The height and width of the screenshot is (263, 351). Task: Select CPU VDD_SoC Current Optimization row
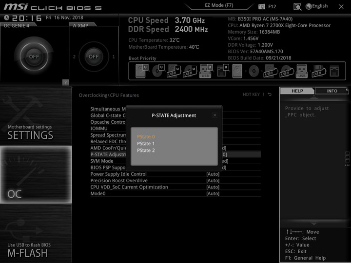tap(175, 187)
